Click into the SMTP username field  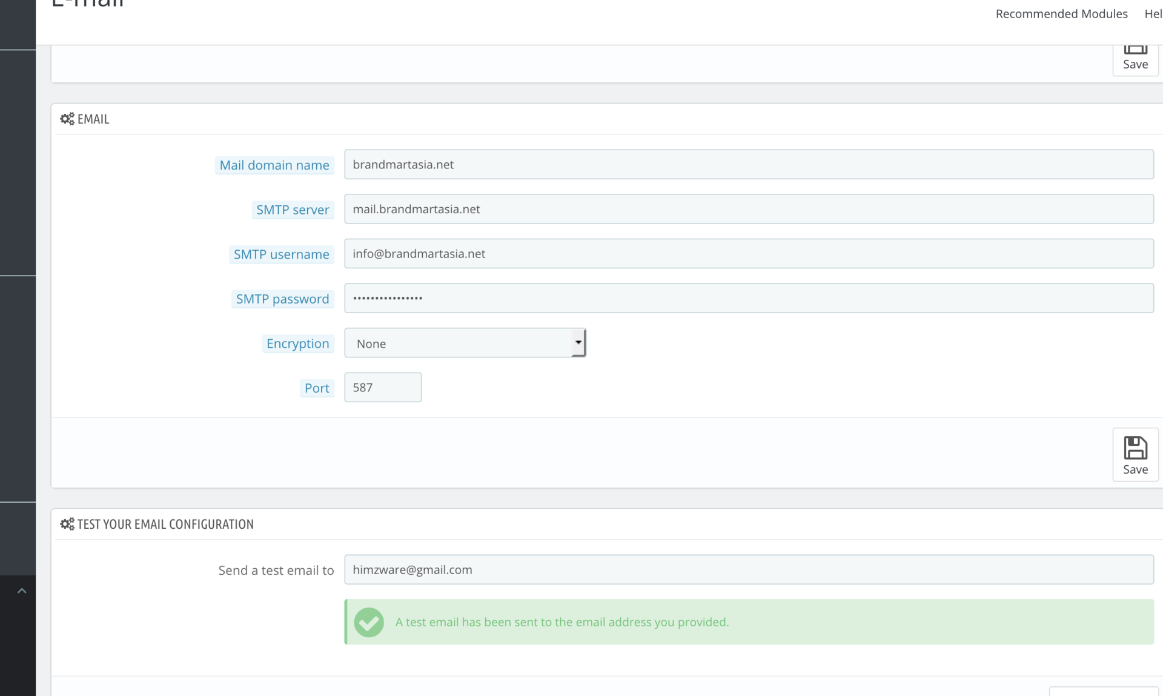[748, 253]
